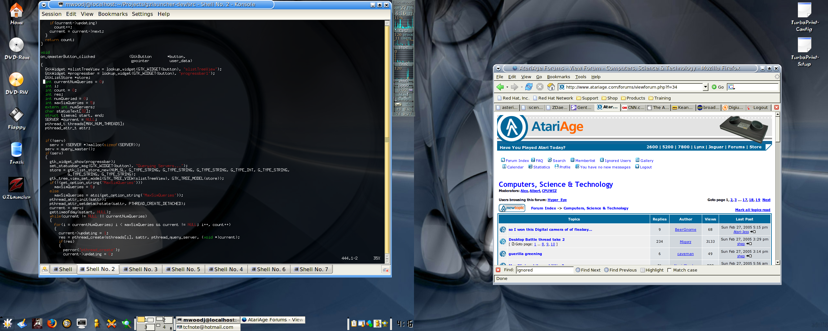Click the green Back arrow in Firefox
Viewport: 828px width, 331px height.
[x=500, y=87]
